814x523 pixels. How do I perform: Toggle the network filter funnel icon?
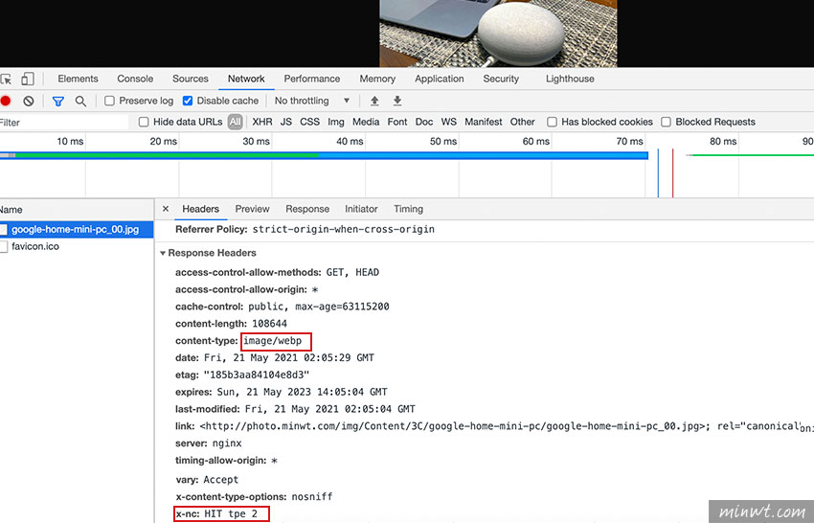coord(58,102)
